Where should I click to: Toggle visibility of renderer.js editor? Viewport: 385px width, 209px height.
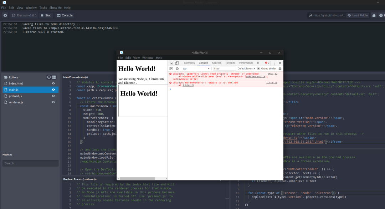(53, 102)
